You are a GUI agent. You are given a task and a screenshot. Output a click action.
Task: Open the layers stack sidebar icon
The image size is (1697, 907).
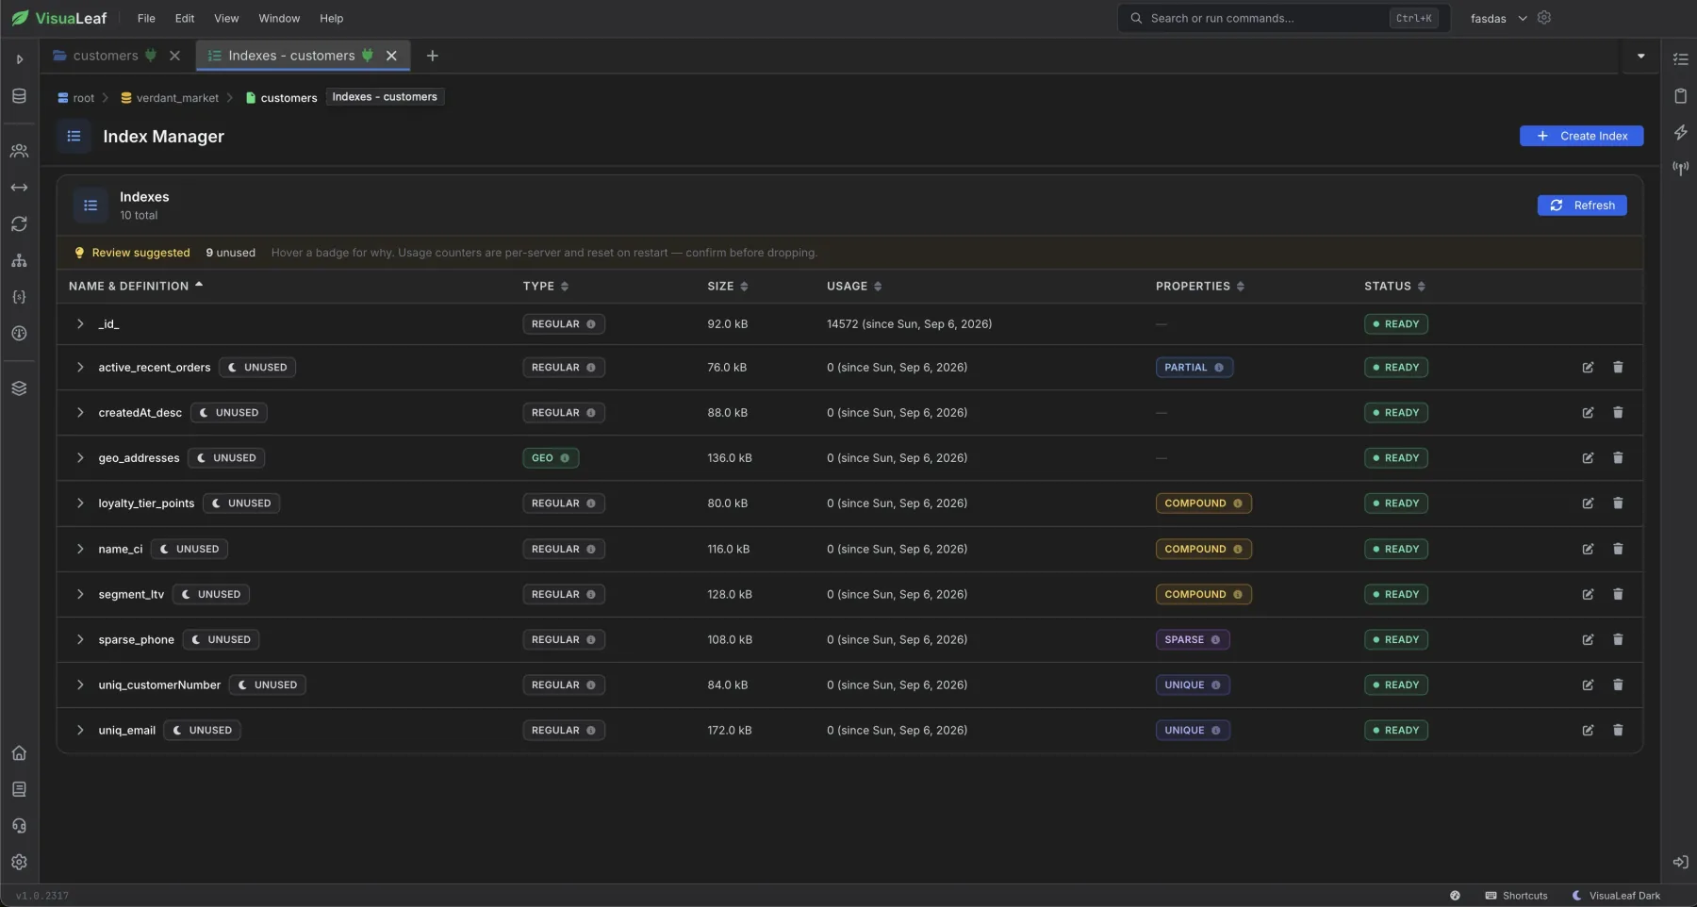pos(19,388)
